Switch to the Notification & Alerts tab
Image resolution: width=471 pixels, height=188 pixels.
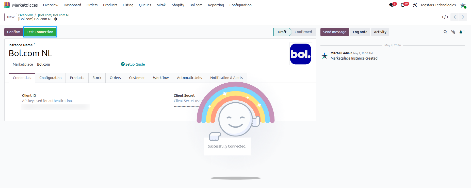(226, 78)
